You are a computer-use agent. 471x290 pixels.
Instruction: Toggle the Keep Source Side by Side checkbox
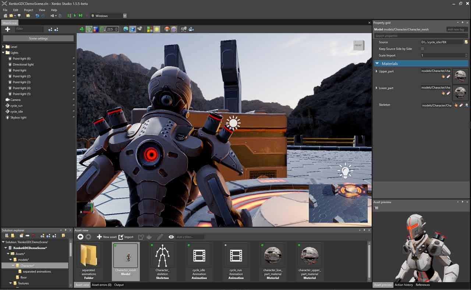click(x=422, y=49)
